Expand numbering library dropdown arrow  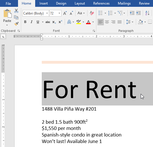click(x=115, y=13)
